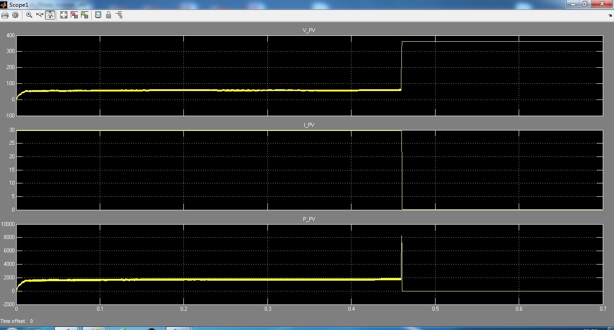Click the P_PV plot title

pyautogui.click(x=309, y=219)
